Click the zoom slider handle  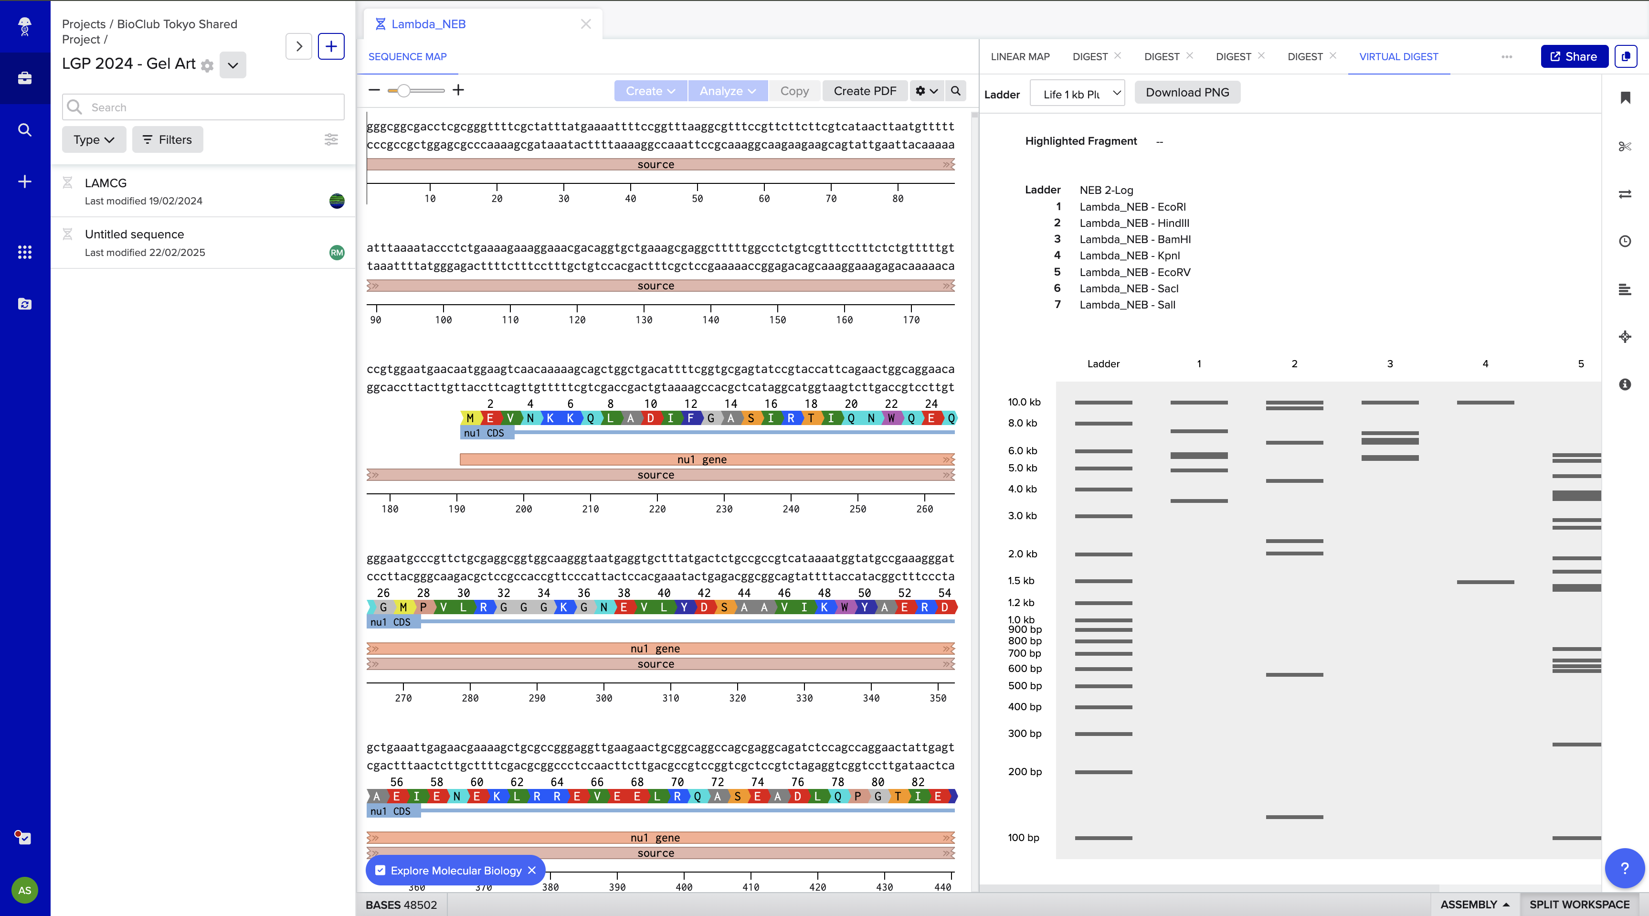(x=403, y=91)
